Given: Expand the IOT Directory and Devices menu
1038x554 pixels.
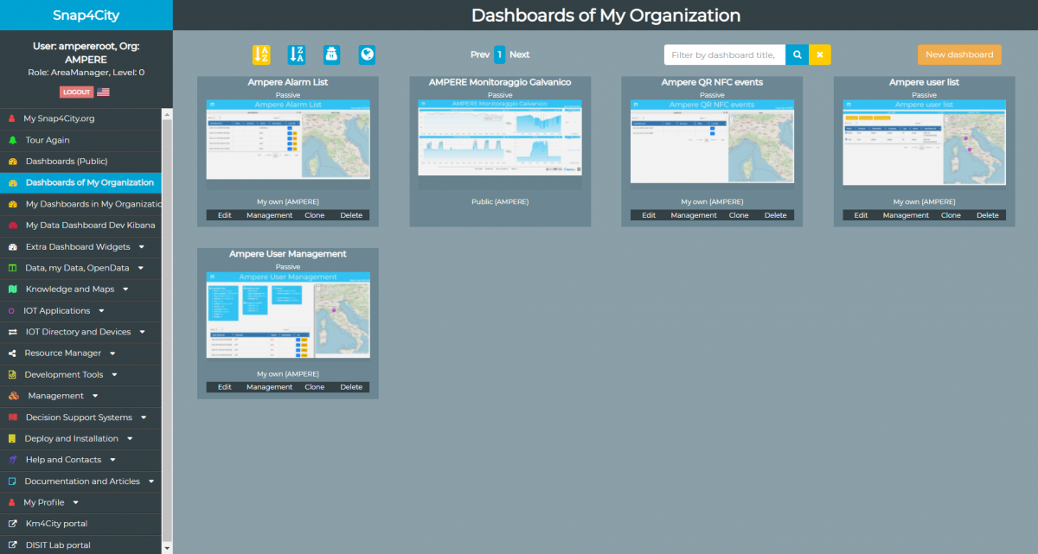Looking at the screenshot, I should [142, 332].
